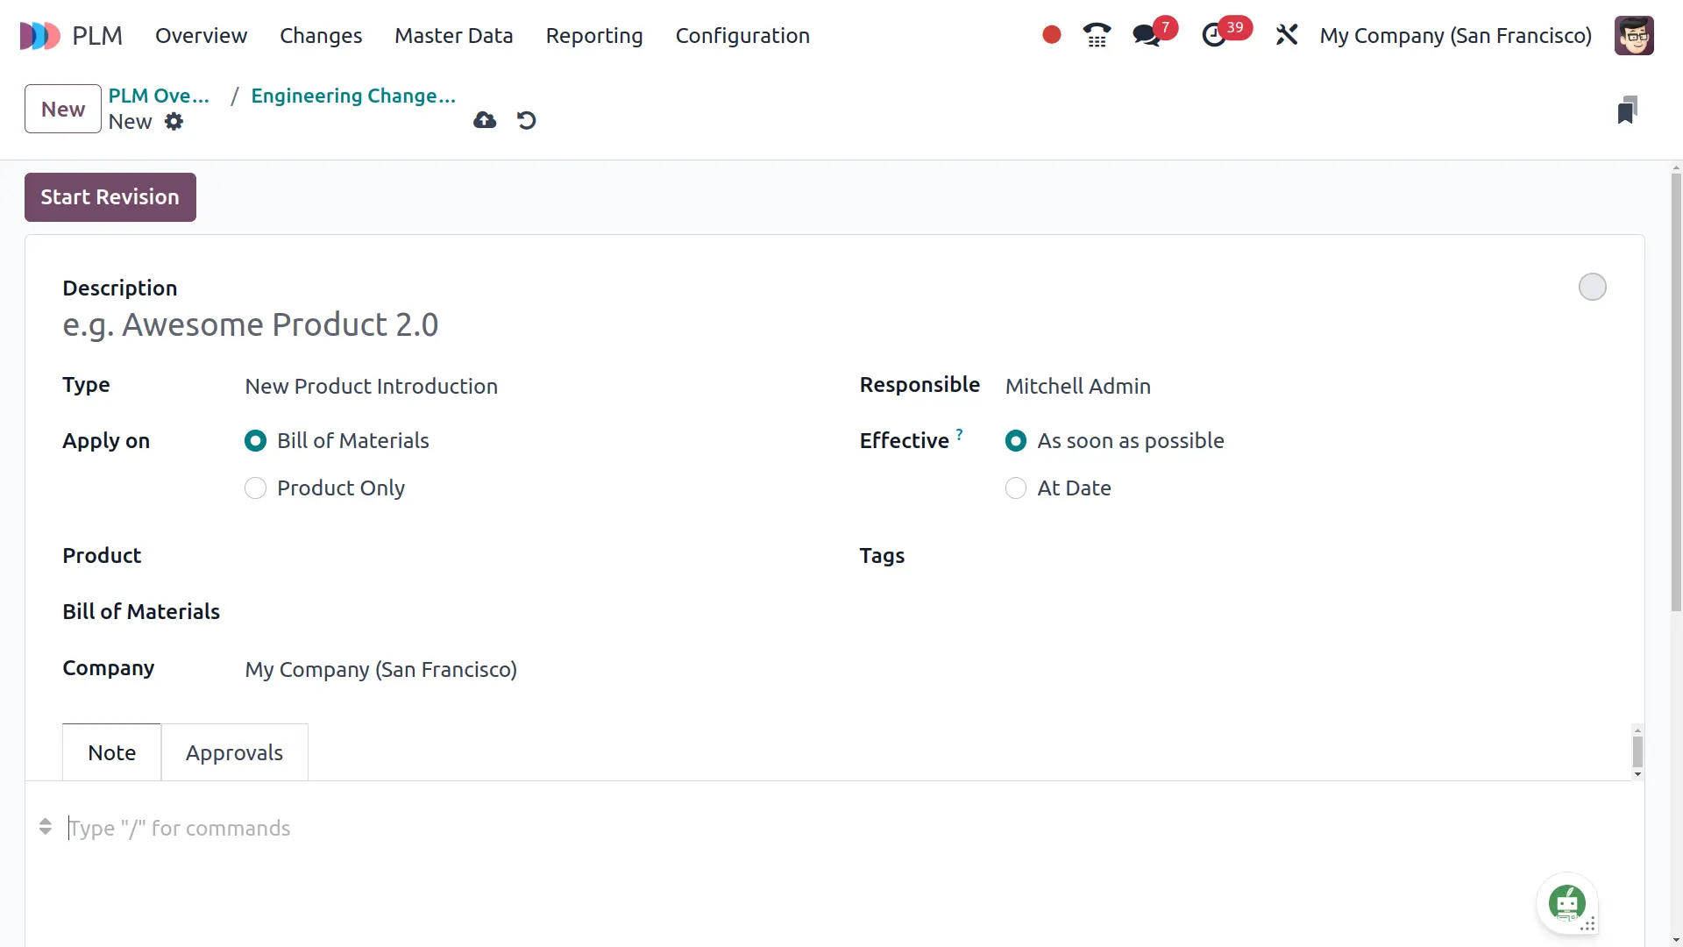This screenshot has width=1683, height=947.
Task: Save record manually with cloud icon
Action: pyautogui.click(x=485, y=120)
